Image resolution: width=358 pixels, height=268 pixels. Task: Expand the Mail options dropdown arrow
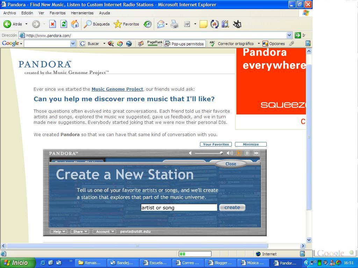(167, 24)
